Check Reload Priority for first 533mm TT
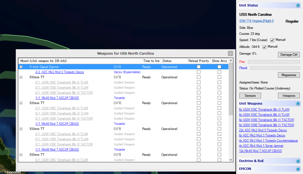Viewport: 303px width, 174px height. pyautogui.click(x=199, y=77)
